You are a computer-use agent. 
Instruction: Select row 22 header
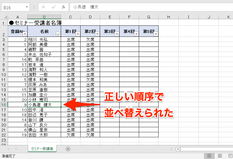(4, 135)
